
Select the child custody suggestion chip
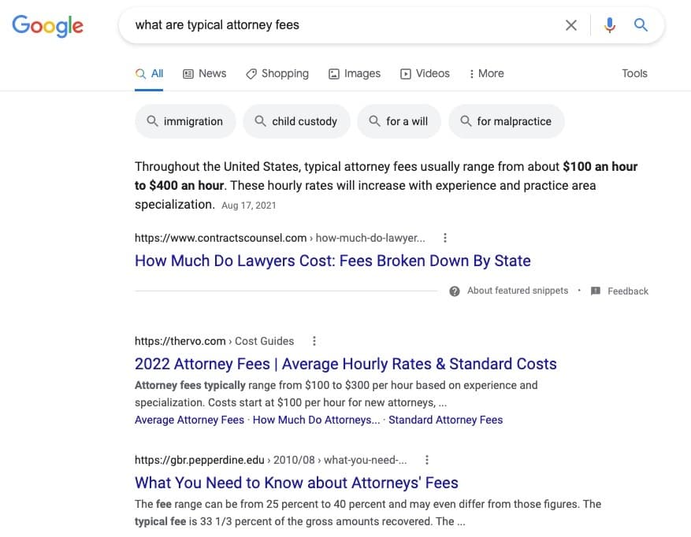coord(295,121)
